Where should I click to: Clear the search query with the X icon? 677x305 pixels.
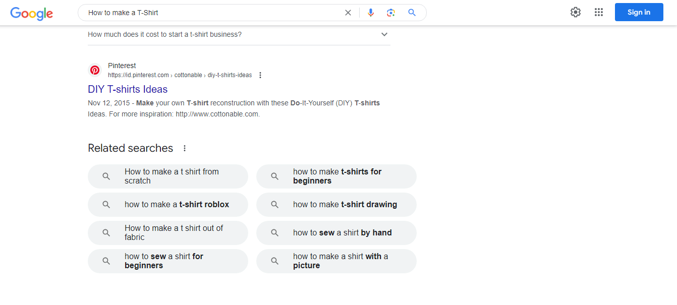(348, 12)
